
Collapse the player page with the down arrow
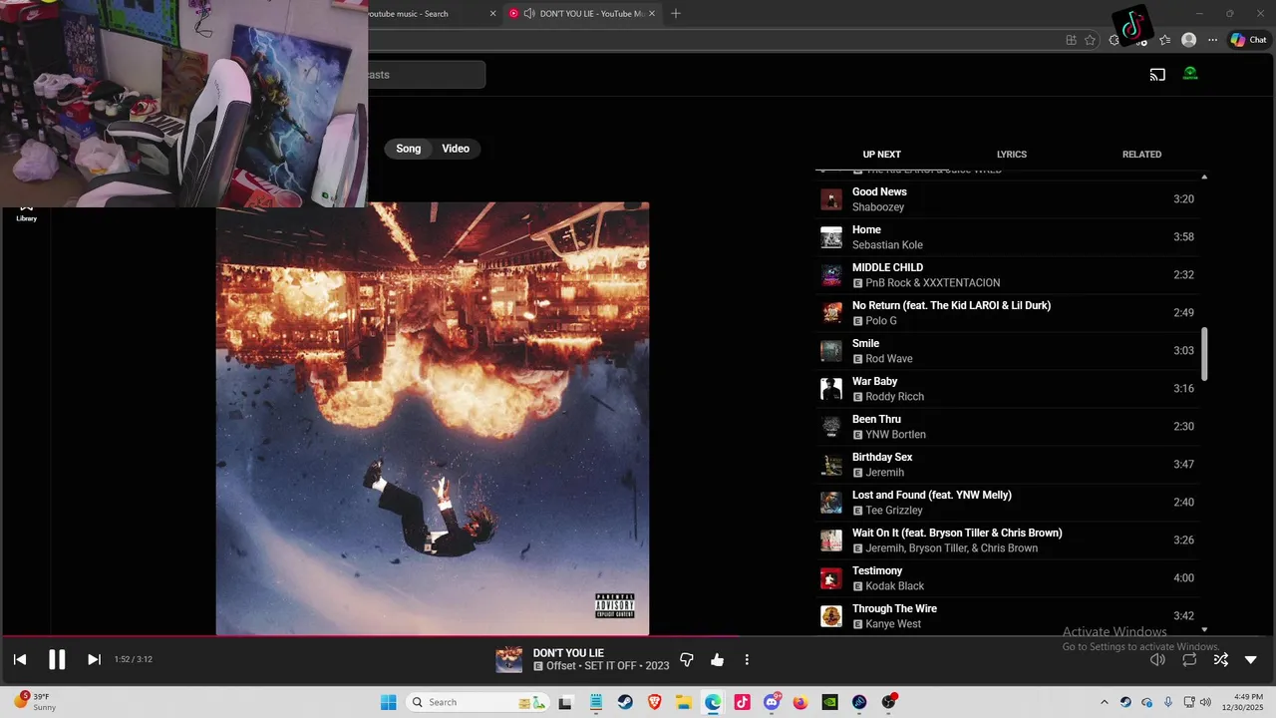[x=1251, y=659]
